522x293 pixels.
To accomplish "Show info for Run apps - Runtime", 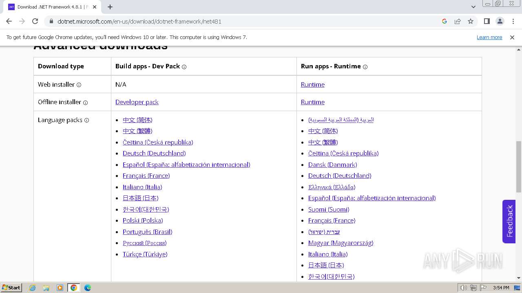I will (365, 67).
